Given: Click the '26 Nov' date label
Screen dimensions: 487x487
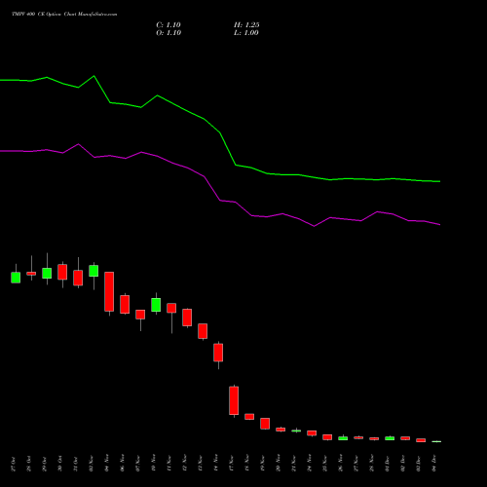Looking at the screenshot, I should pyautogui.click(x=341, y=464).
